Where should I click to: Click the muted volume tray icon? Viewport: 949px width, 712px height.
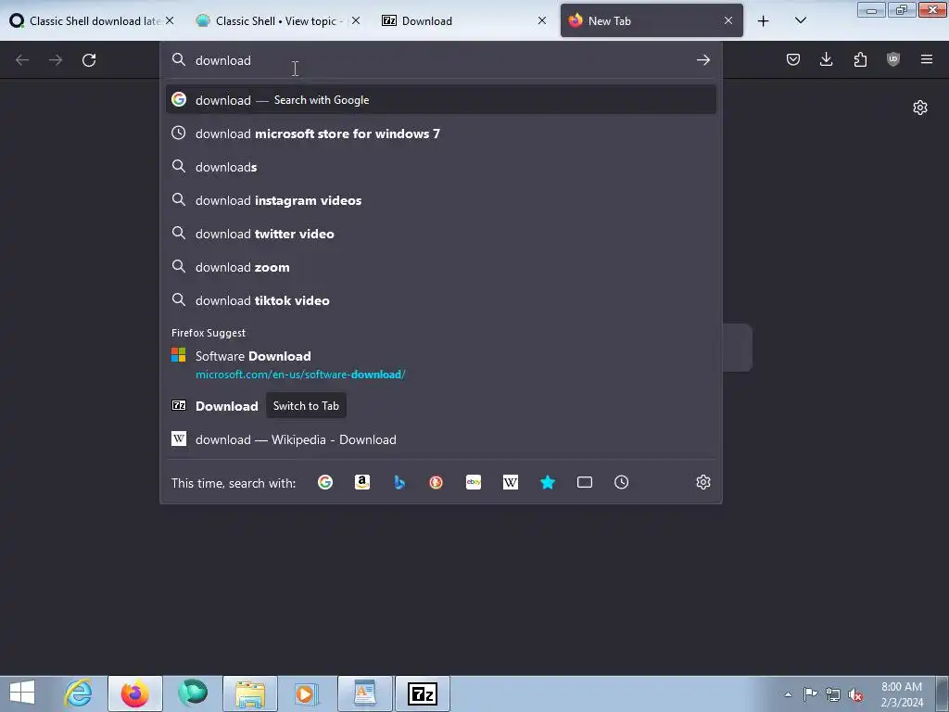point(854,694)
